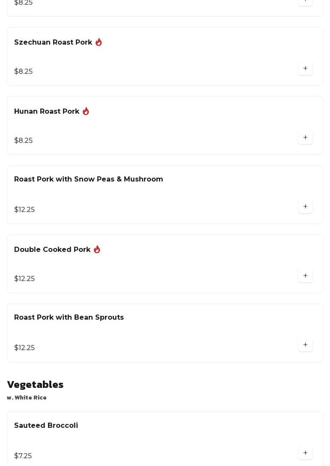Add Sauteed Broccoli to order
Image resolution: width=330 pixels, height=466 pixels.
pos(305,453)
